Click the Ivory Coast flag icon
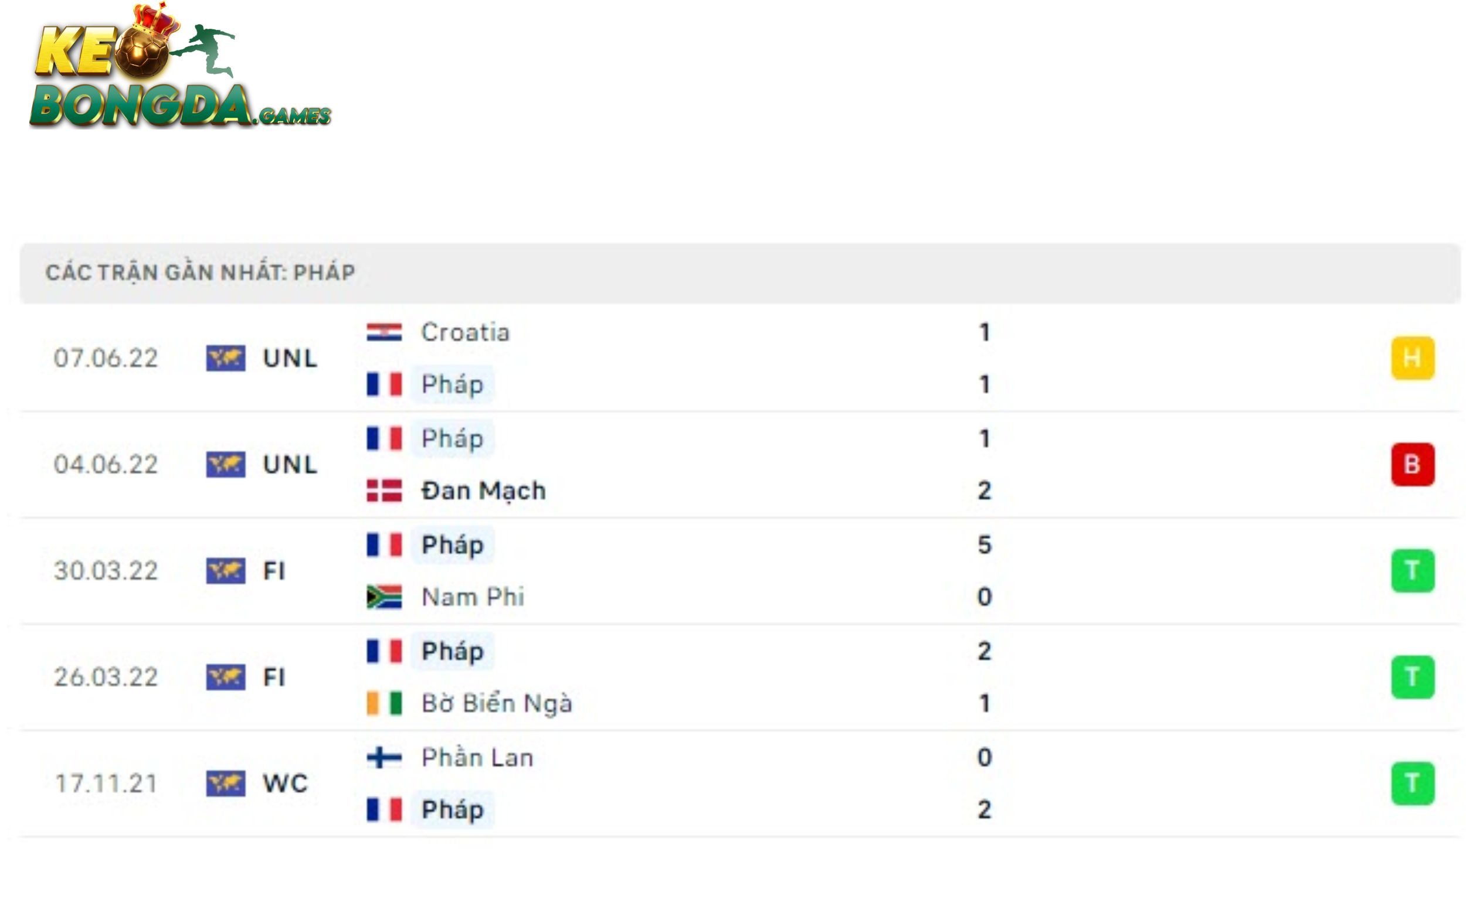This screenshot has width=1466, height=916. [384, 703]
